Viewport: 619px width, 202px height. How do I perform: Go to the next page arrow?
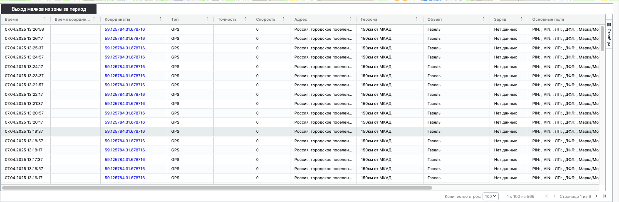pos(596,196)
